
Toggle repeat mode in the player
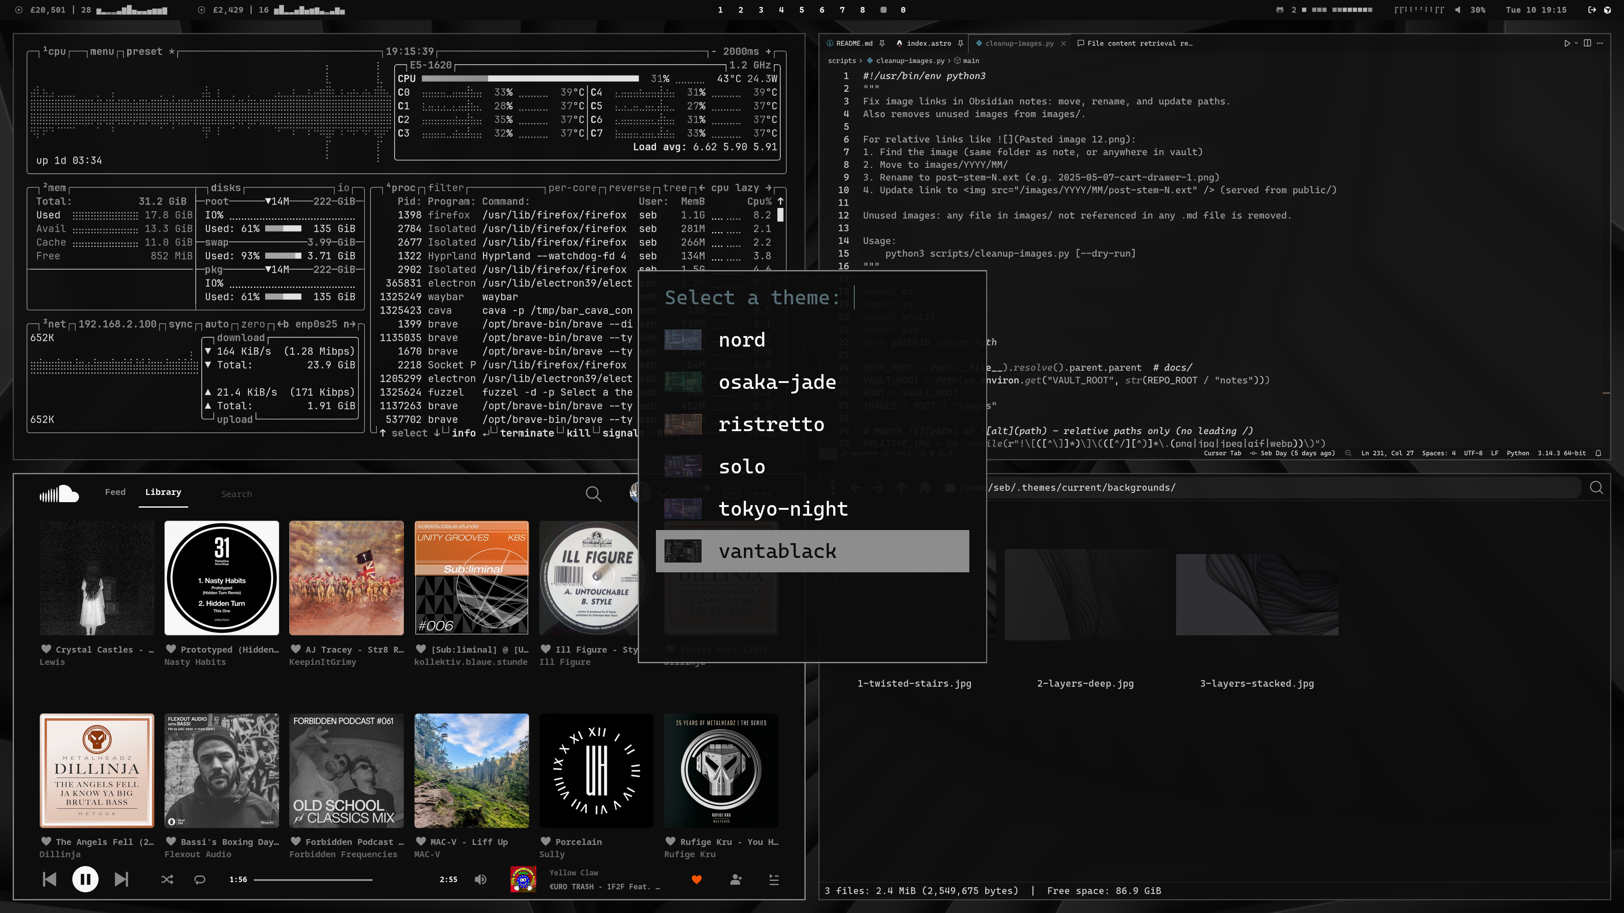click(200, 880)
